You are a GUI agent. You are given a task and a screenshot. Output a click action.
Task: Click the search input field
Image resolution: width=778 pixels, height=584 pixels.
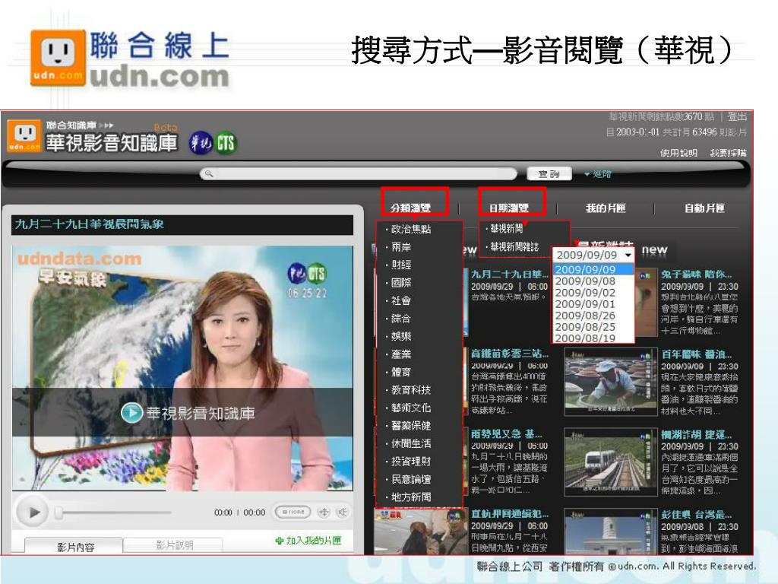359,173
